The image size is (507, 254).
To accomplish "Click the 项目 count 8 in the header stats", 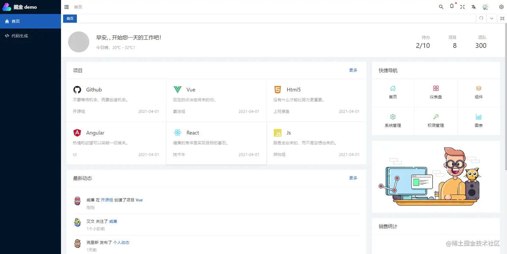I will pyautogui.click(x=455, y=46).
